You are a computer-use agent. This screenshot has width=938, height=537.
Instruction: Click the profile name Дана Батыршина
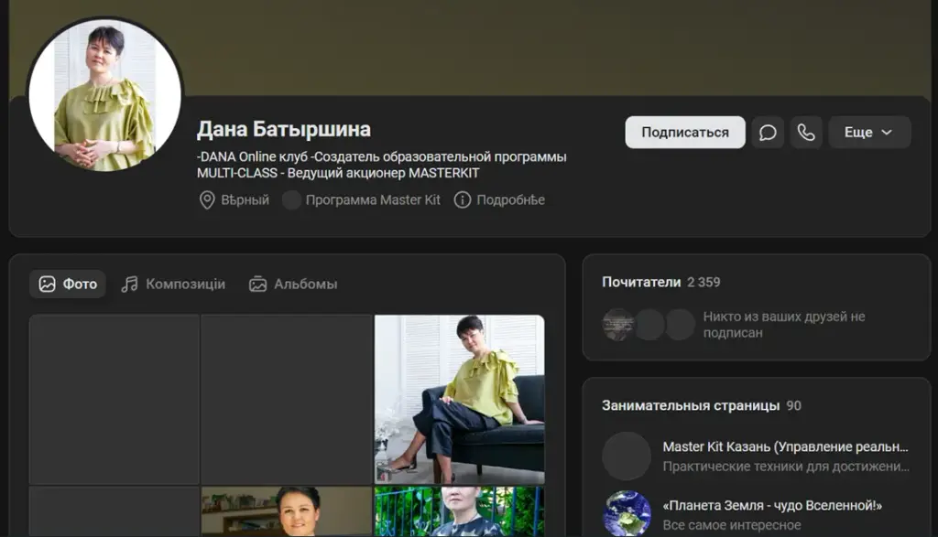pos(284,129)
